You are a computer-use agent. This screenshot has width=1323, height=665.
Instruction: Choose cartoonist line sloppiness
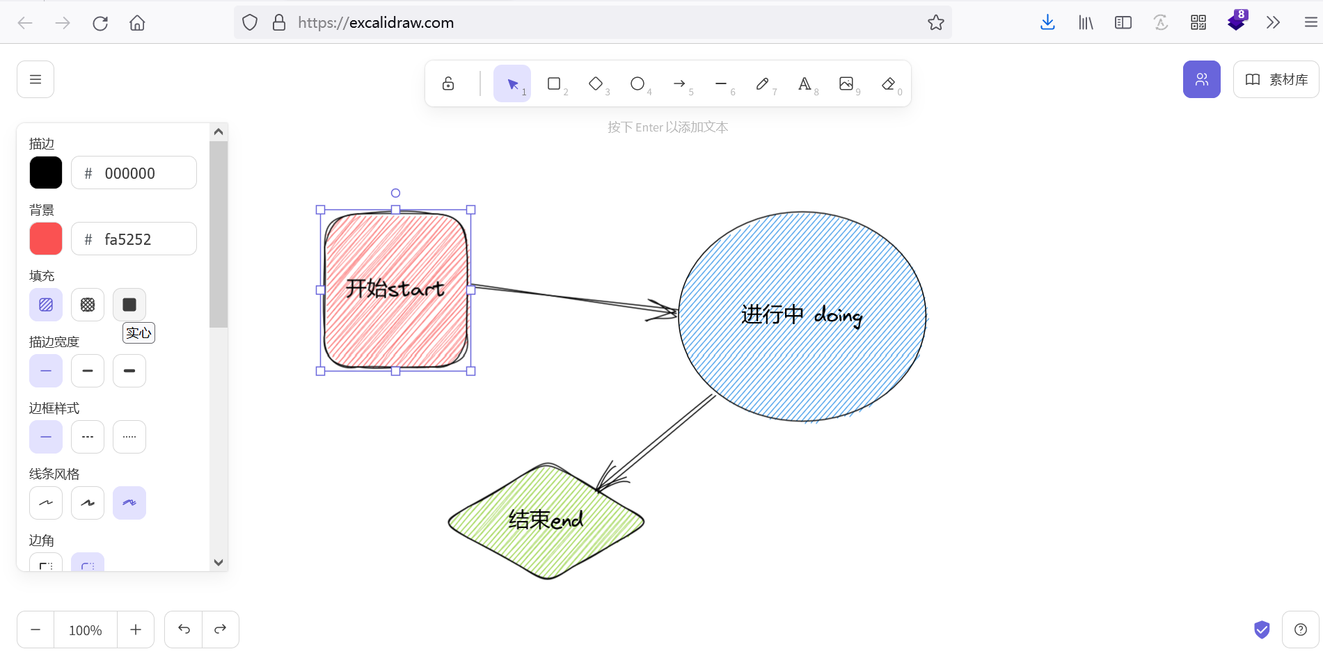click(x=129, y=503)
